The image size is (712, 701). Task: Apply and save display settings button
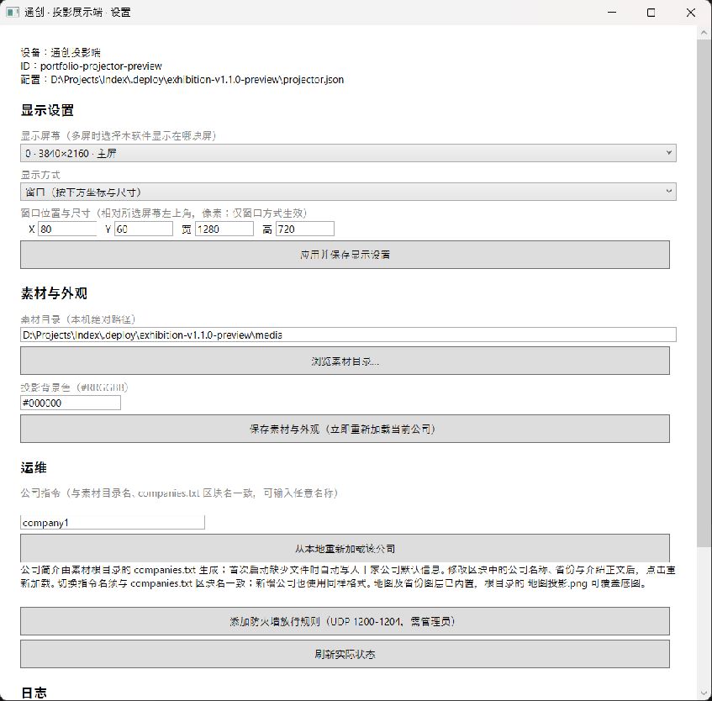(345, 255)
